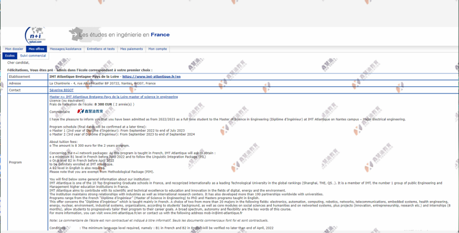
Task: Click the Methodological Package exemption line
Action: (x=102, y=172)
